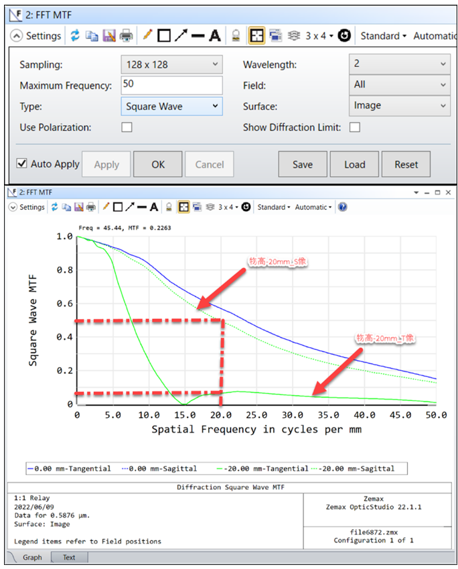Click the -20.00 mm-Tangential legend entry

pos(263,468)
